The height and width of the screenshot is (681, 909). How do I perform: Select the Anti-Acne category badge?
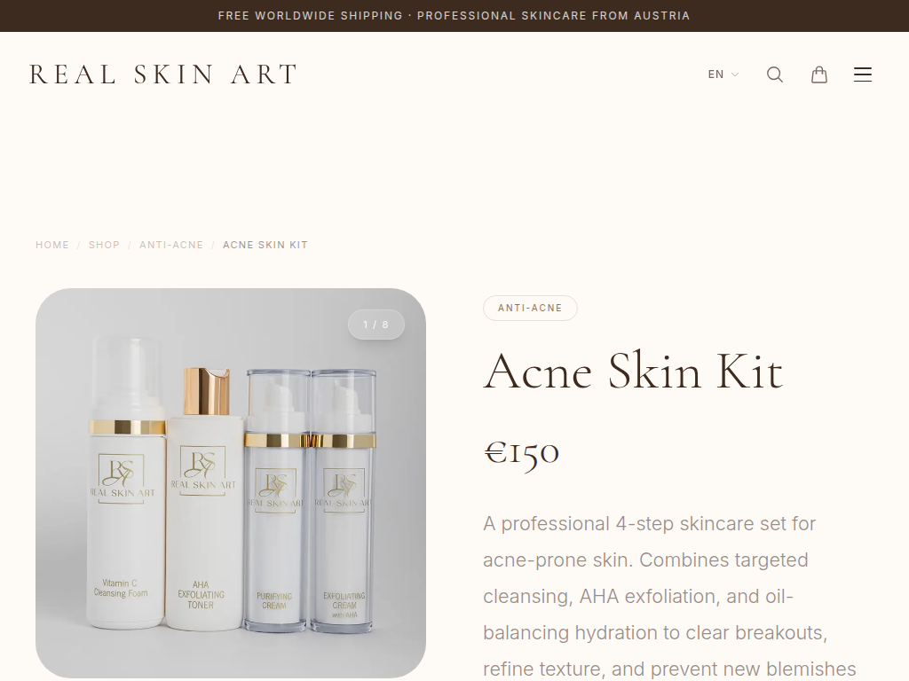point(530,308)
